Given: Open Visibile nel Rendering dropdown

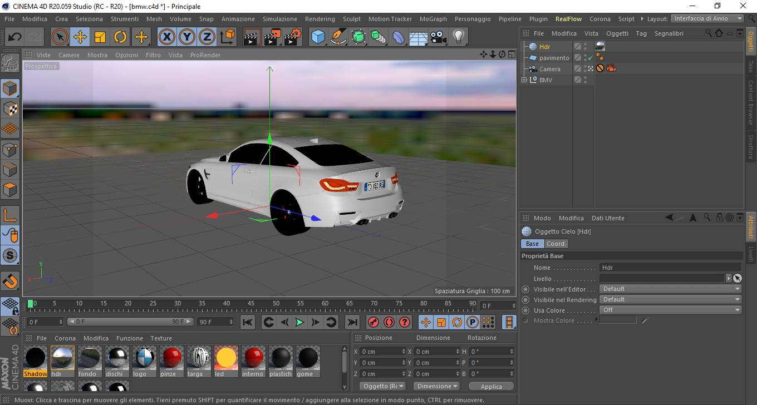Looking at the screenshot, I should click(x=671, y=299).
